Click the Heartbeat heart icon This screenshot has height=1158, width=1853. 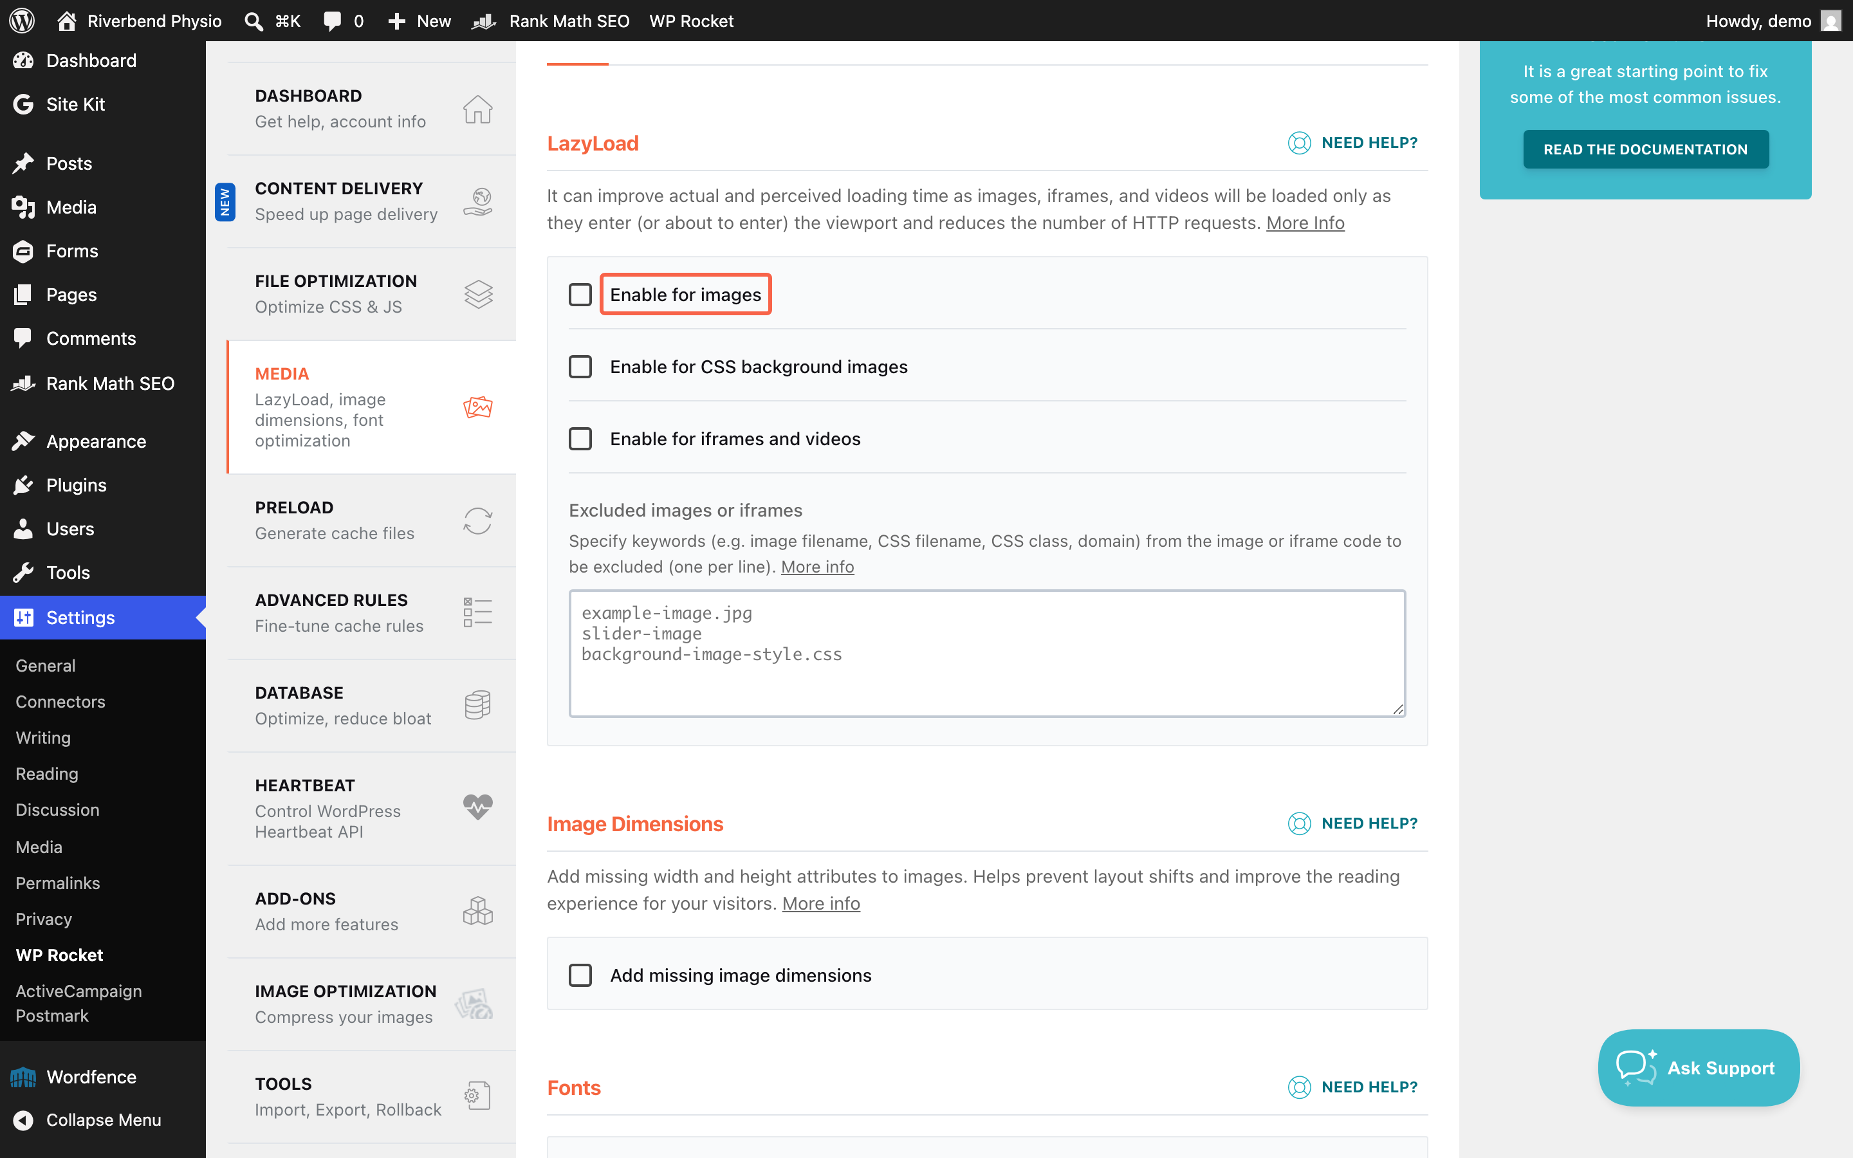478,807
